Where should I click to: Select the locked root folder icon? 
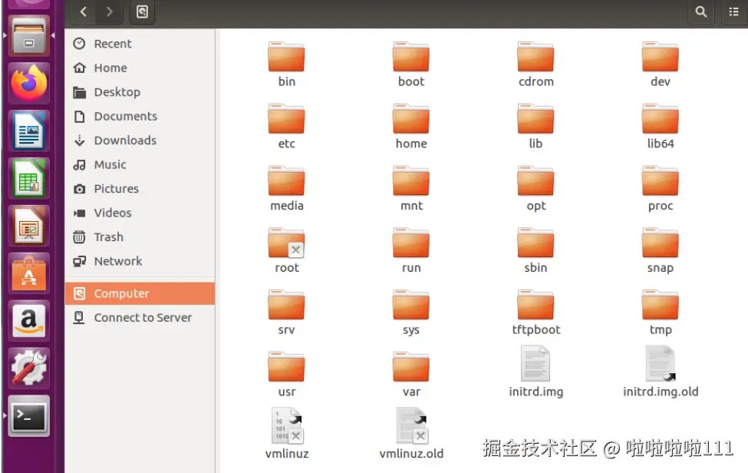click(286, 243)
